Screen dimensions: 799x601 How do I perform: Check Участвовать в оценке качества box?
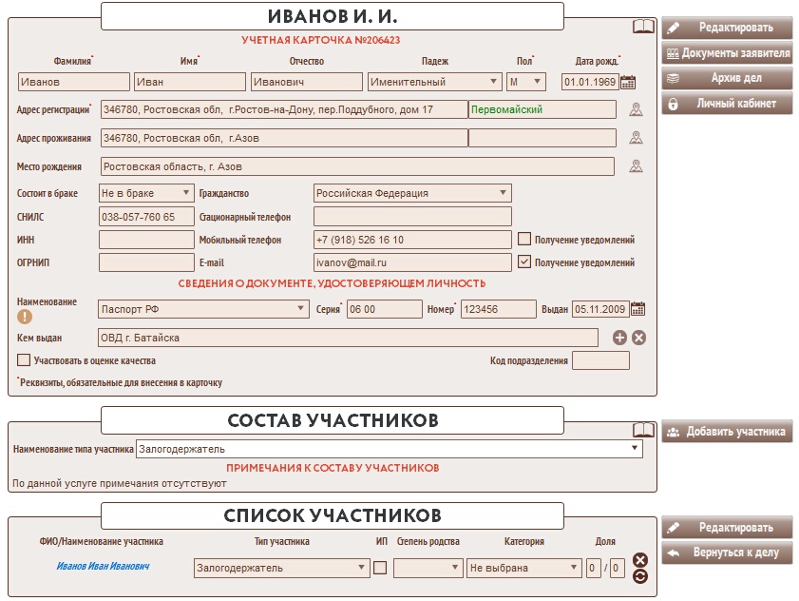coord(24,360)
